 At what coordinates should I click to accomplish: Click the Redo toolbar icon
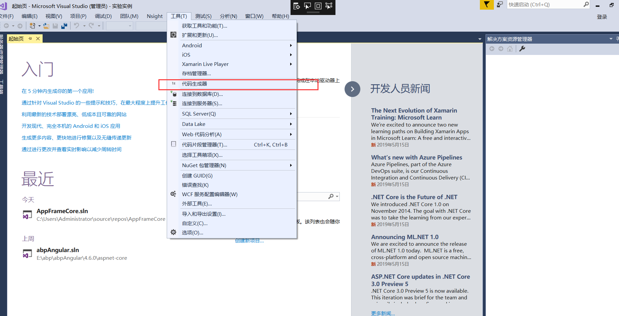92,26
